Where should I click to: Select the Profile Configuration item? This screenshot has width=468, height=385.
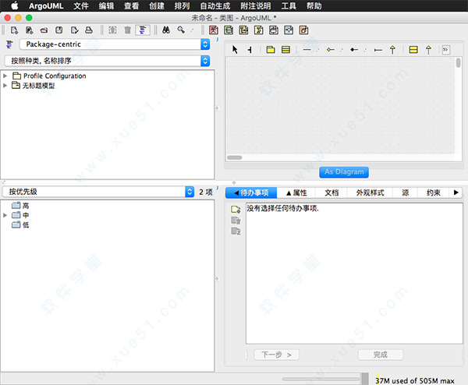coord(49,76)
